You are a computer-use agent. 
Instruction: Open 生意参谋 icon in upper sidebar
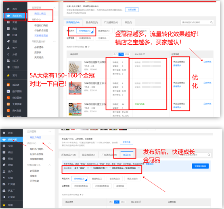point(8,104)
